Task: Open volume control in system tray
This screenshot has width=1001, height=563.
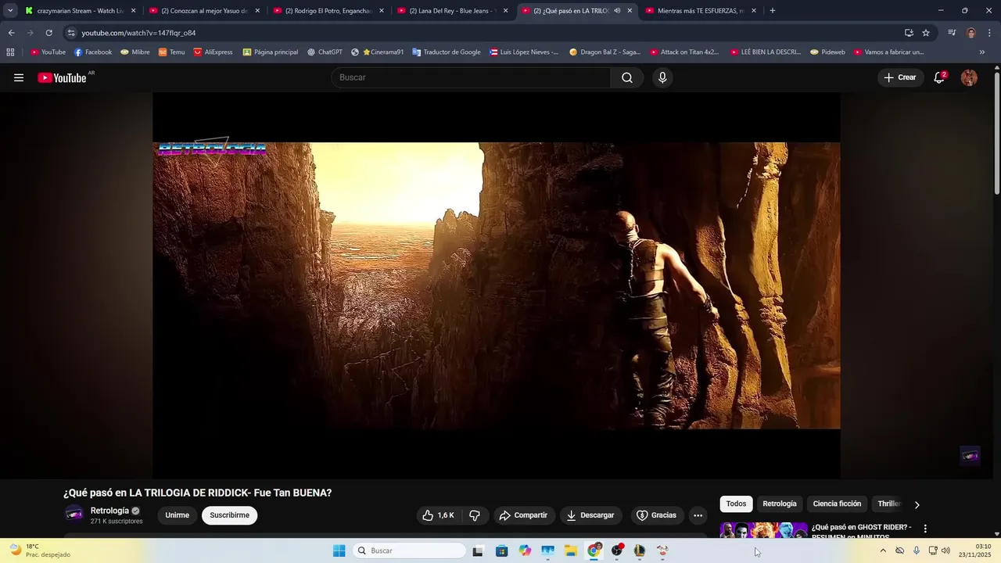Action: (x=946, y=550)
